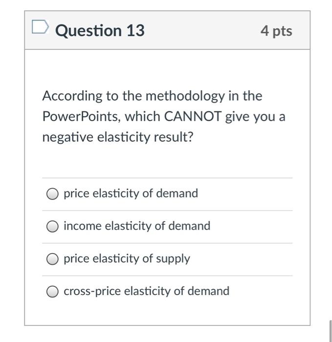Click the 'income elasticity of demand' answer label

coord(137,226)
